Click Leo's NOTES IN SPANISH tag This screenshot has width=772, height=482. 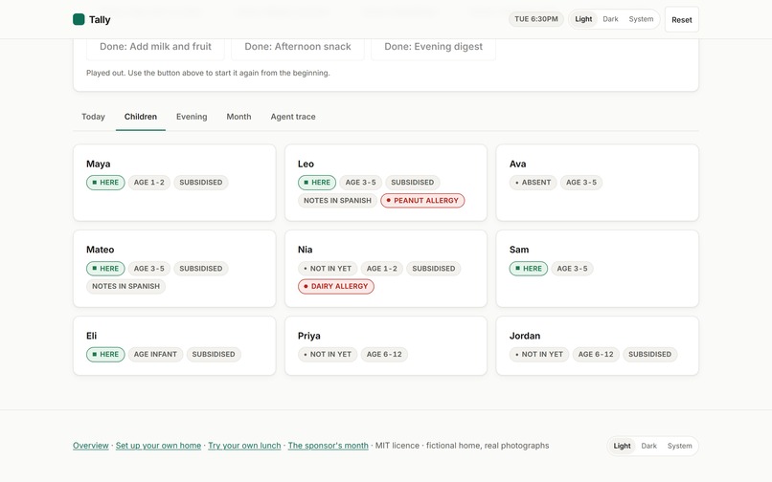(x=337, y=201)
